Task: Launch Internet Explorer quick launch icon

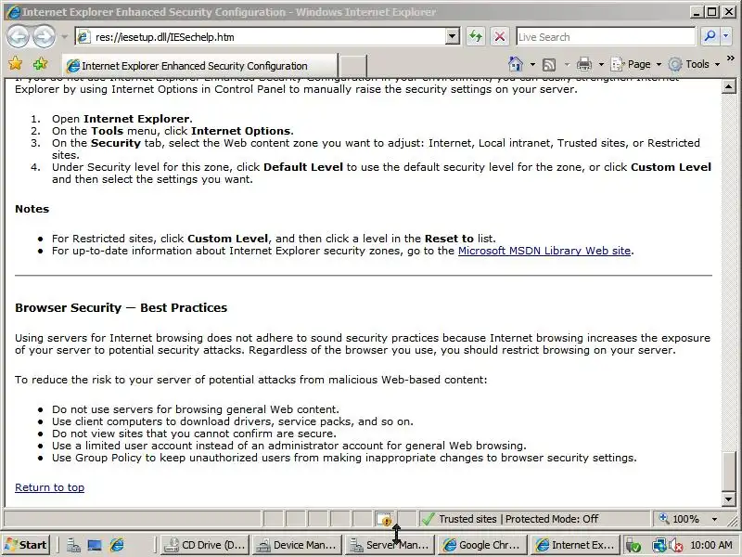Action: pos(117,546)
